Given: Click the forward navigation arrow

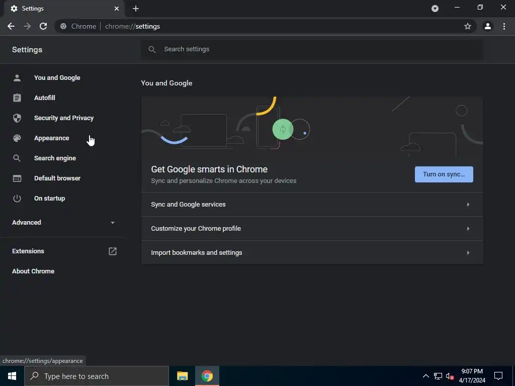Looking at the screenshot, I should (x=27, y=26).
